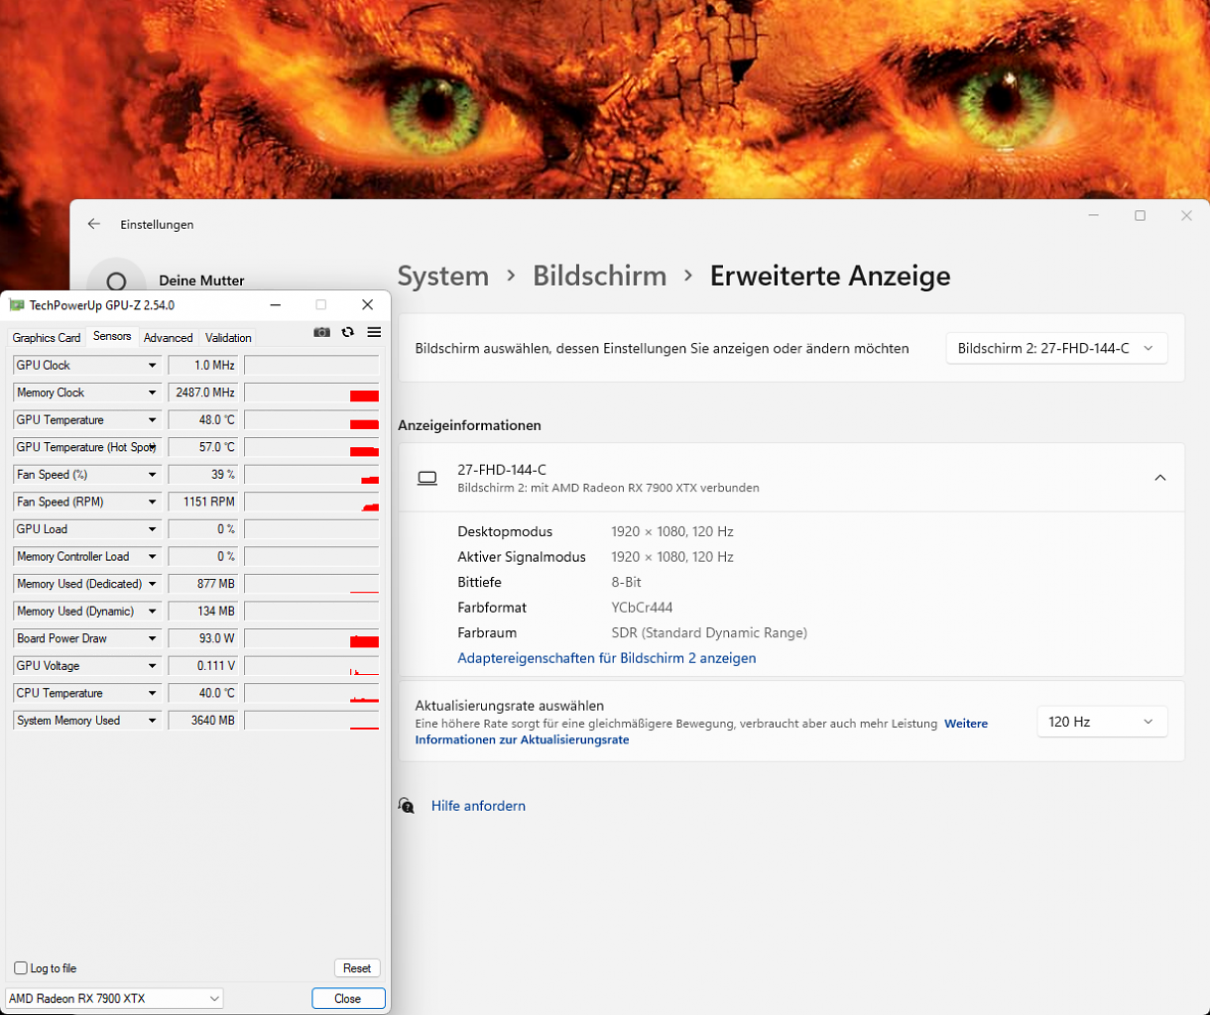Maximize the Einstellungen window
This screenshot has height=1015, width=1210.
tap(1140, 215)
